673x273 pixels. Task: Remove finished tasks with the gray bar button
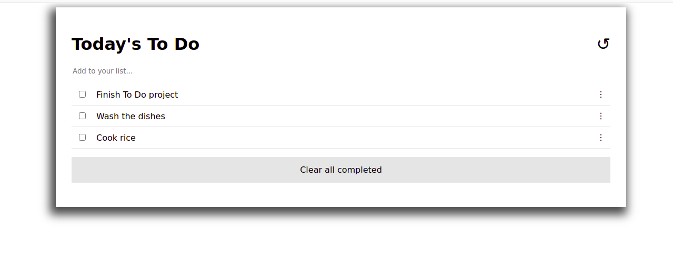click(341, 170)
